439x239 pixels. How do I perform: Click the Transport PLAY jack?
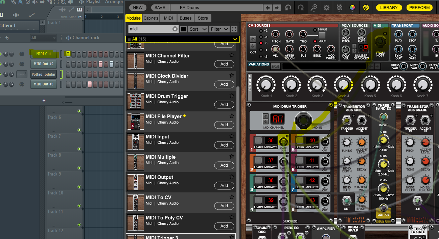point(398,34)
